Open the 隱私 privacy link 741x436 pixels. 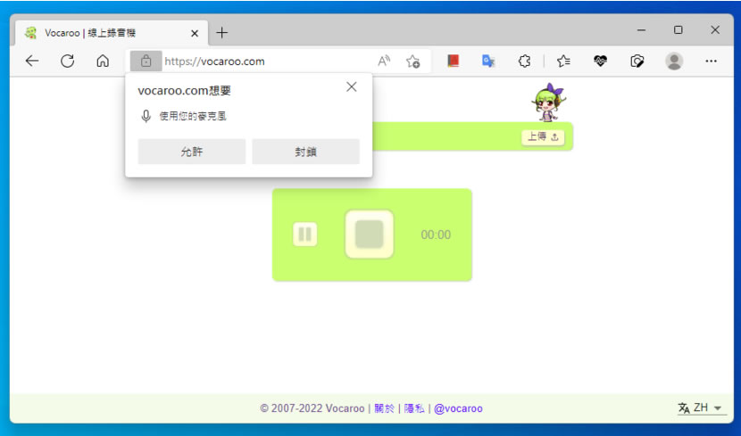(x=414, y=408)
